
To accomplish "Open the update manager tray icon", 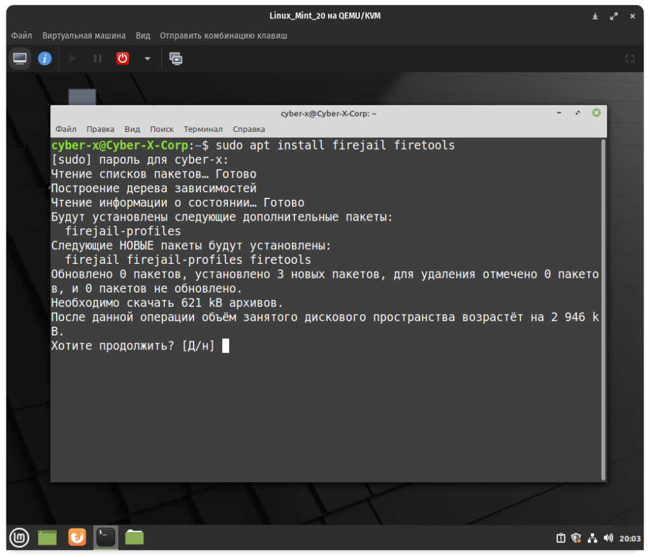I will [560, 538].
